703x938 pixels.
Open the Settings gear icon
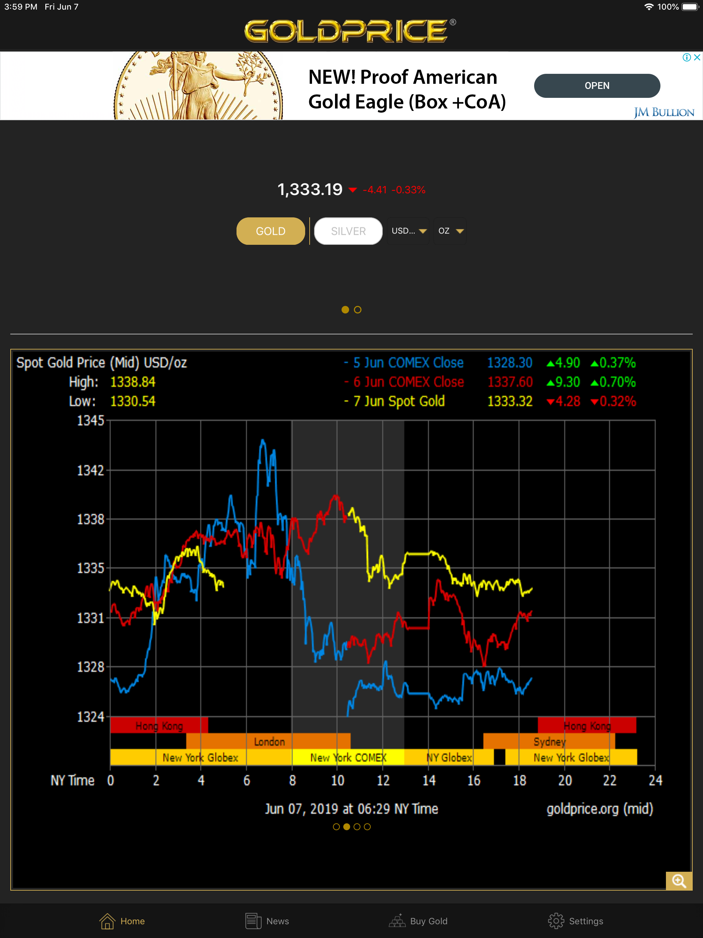pyautogui.click(x=556, y=921)
